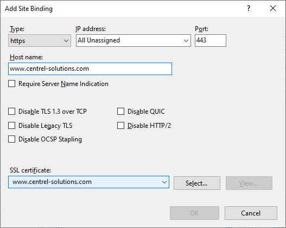Enable Require Server Name Indication checkbox
The width and height of the screenshot is (286, 228).
(12, 84)
